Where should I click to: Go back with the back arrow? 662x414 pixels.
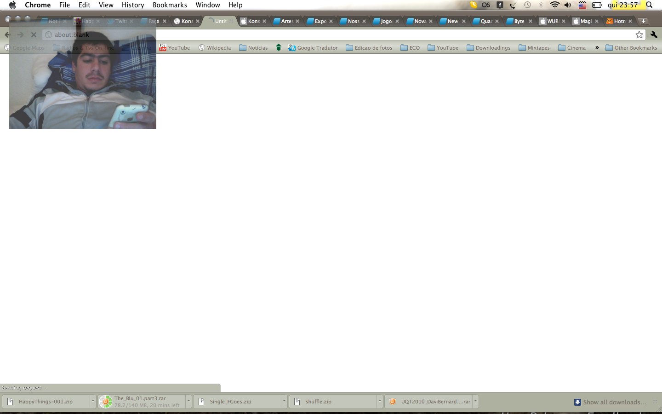[7, 34]
